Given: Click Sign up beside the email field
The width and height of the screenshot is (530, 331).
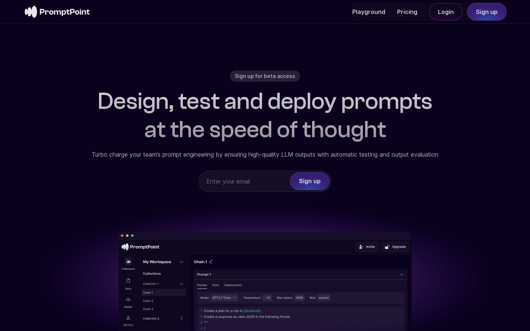Looking at the screenshot, I should click(310, 181).
